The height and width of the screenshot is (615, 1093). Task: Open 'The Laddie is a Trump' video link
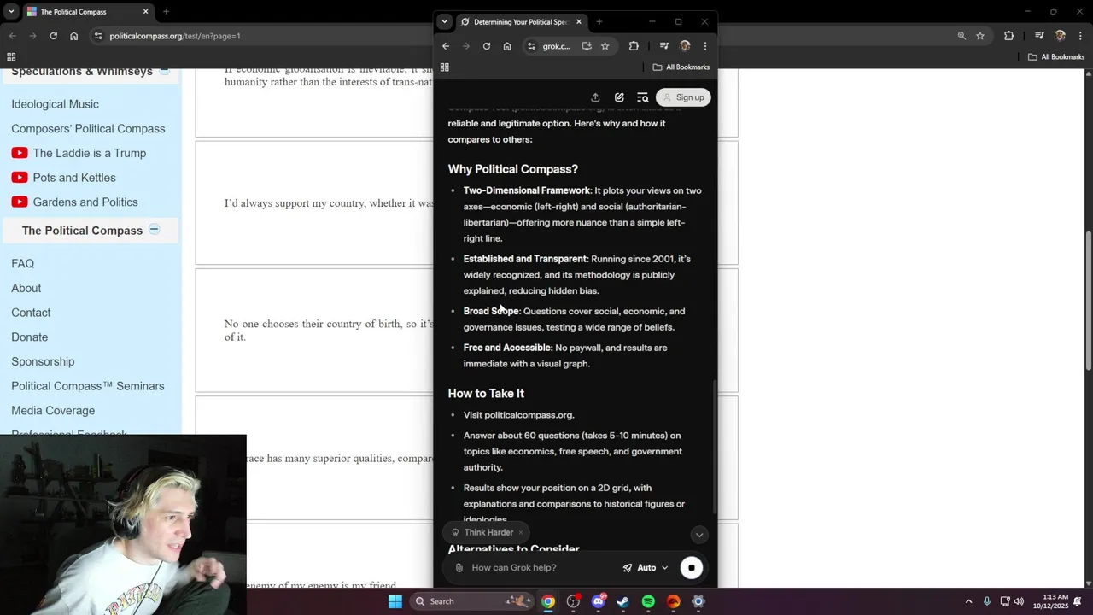(x=89, y=154)
